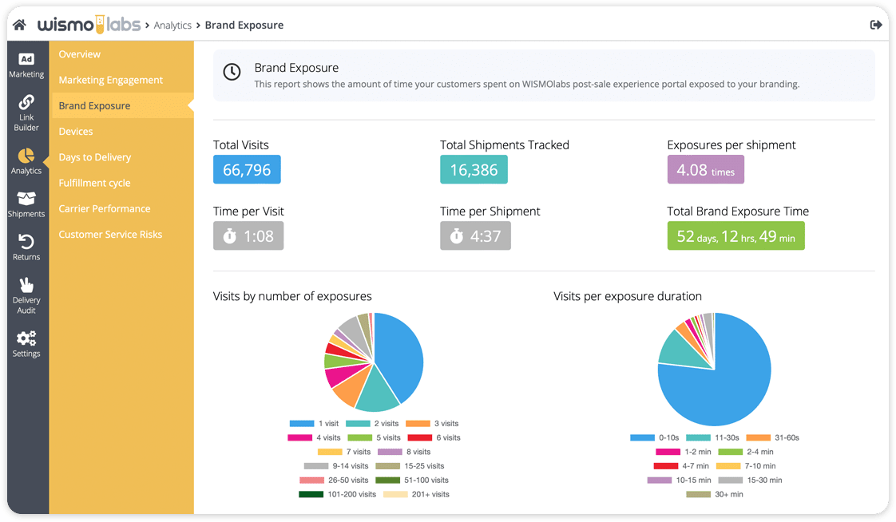
Task: Toggle the 6 visits legend swatch
Action: pyautogui.click(x=420, y=438)
